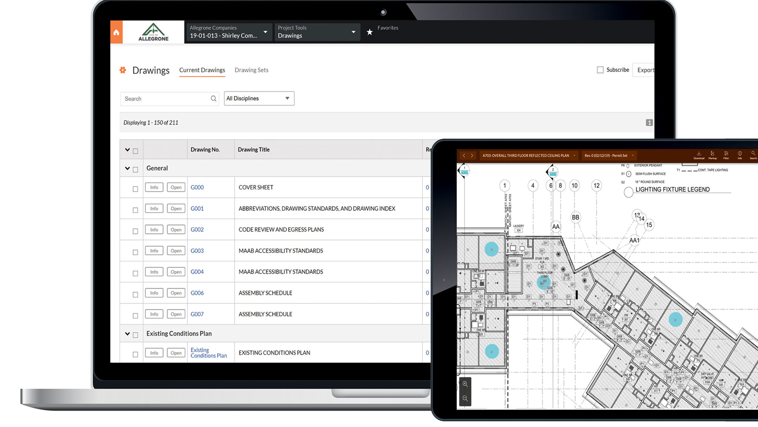Click Open button for G007

pos(176,314)
